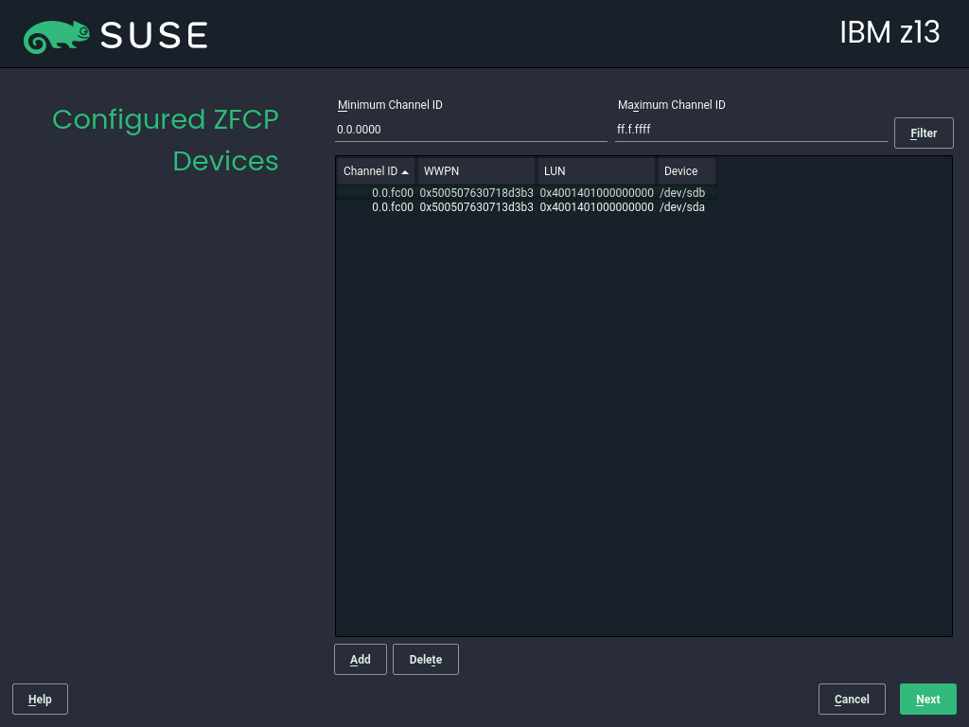Click the Channel ID cell of /dev/sdb row

tap(392, 193)
